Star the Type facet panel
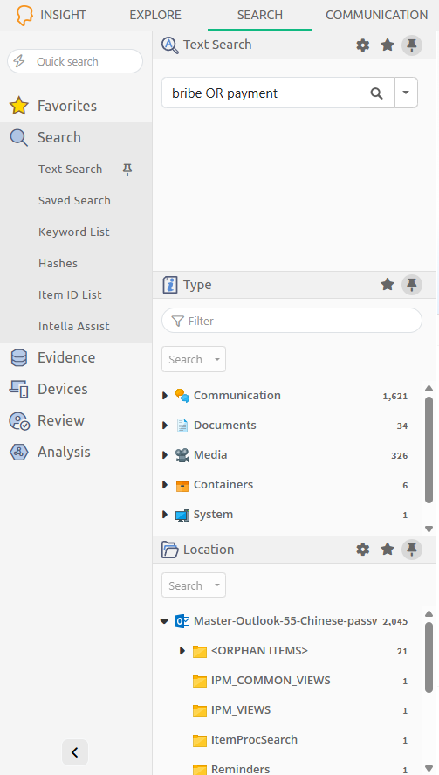439x775 pixels. pos(388,285)
